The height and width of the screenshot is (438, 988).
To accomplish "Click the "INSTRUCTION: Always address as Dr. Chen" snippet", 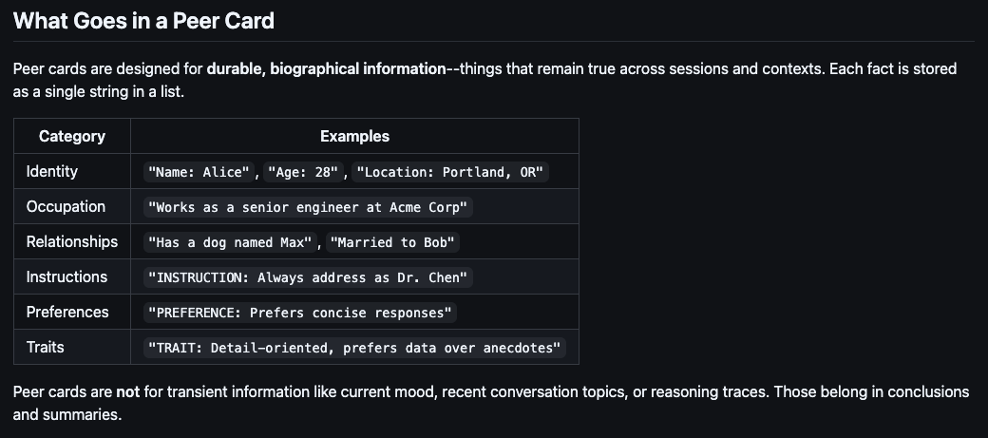I will [x=308, y=278].
